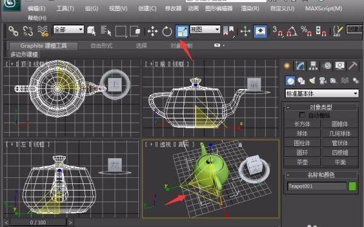Open the Create command panel tab
Image resolution: width=364 pixels, height=227 pixels.
coord(287,66)
